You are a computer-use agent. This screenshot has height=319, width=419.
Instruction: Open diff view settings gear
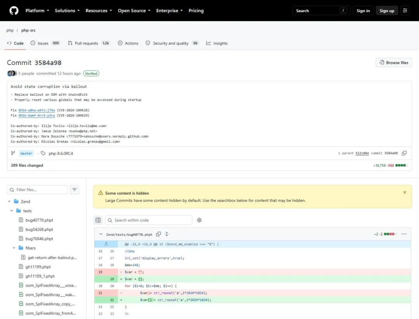199,220
